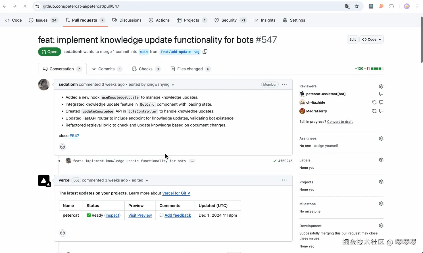The width and height of the screenshot is (423, 253).
Task: Click the page vertical scrollbar
Action: tap(422, 40)
